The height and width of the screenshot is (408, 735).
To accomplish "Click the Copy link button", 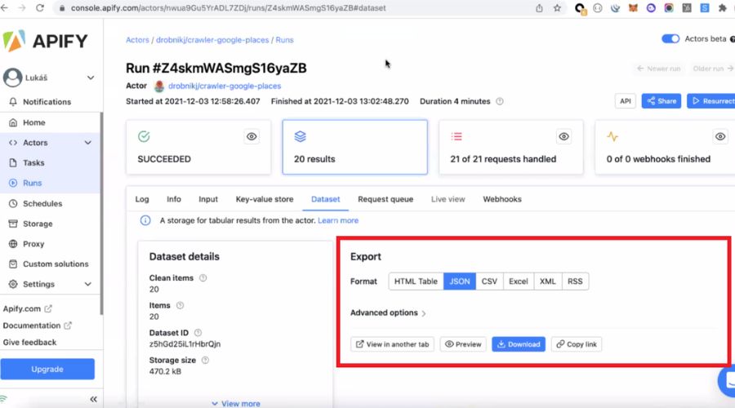I will point(577,344).
